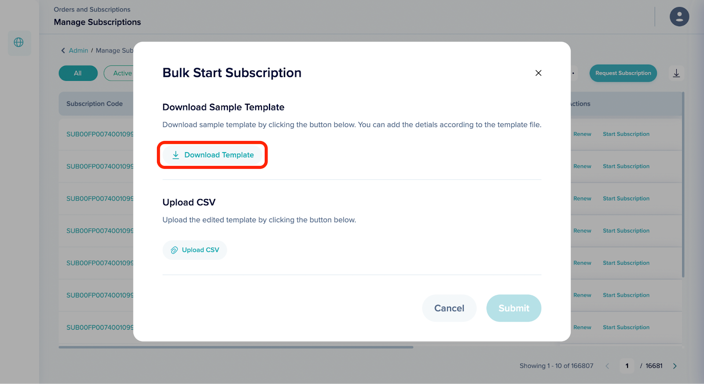Click Start Subscription in the last row

(626, 327)
